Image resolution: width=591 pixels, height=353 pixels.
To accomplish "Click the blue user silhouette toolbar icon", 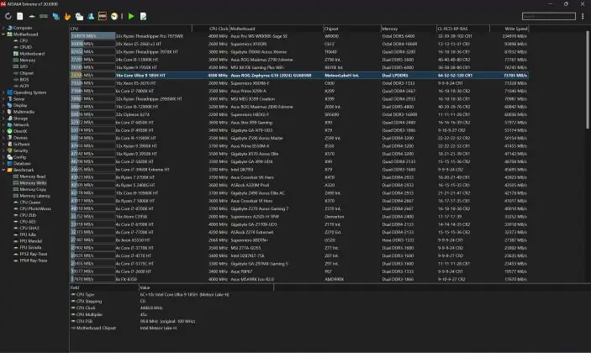I will (x=91, y=16).
